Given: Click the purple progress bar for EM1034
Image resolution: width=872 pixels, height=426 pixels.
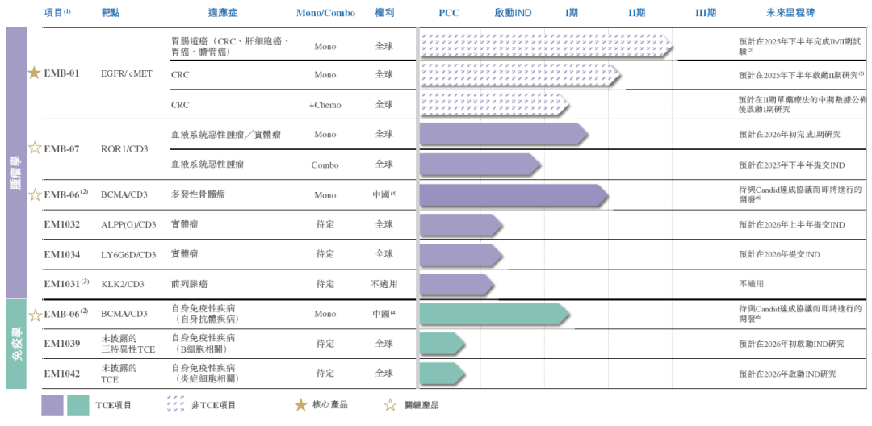Looking at the screenshot, I should click(x=461, y=255).
